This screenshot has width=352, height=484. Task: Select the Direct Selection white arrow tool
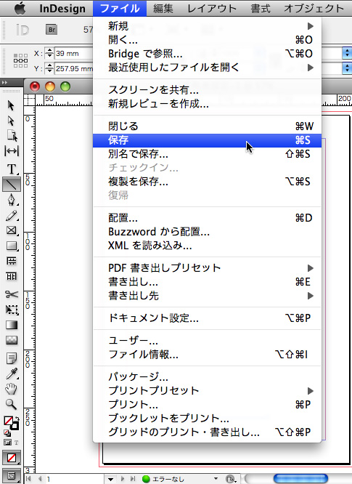coord(12,121)
